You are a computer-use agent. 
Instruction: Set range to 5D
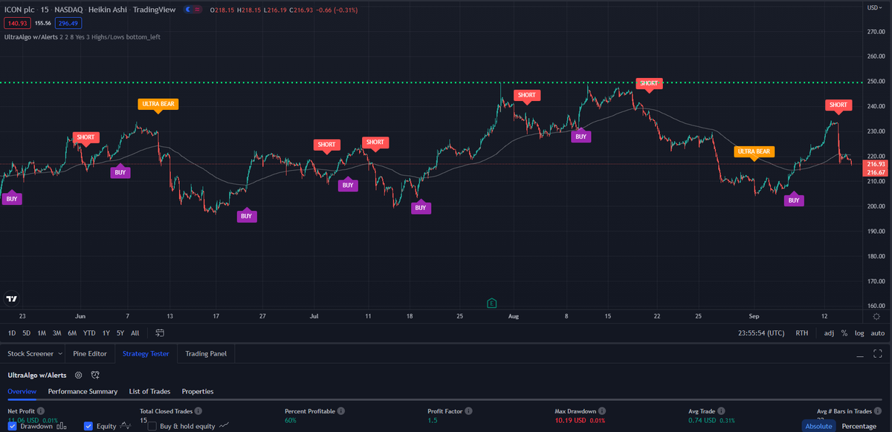[27, 333]
